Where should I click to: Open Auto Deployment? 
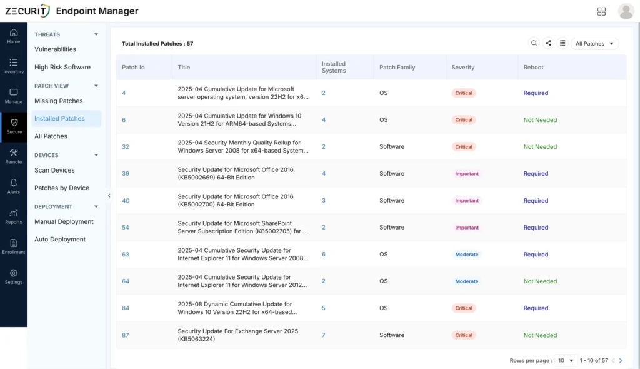tap(60, 240)
